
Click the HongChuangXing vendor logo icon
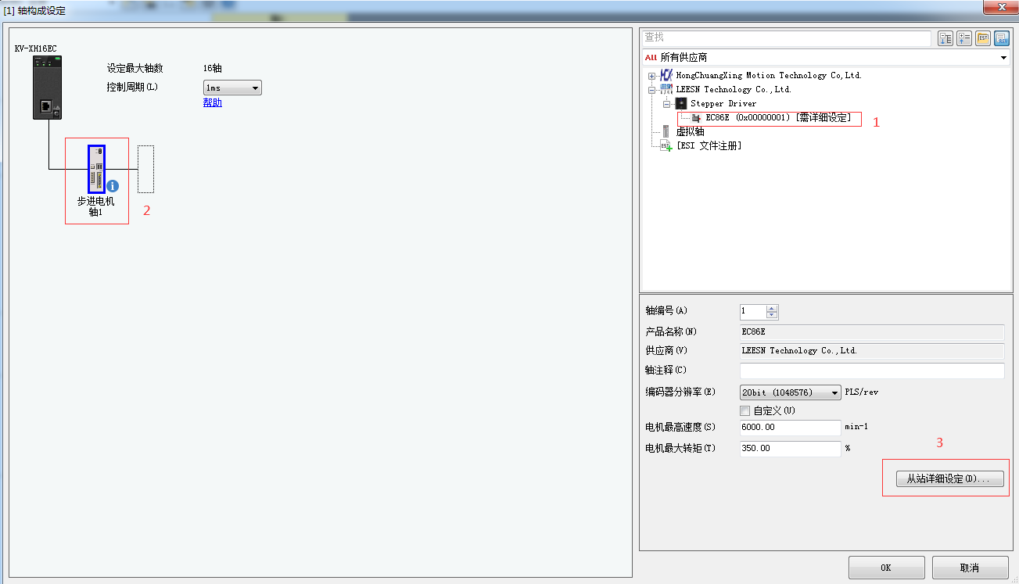click(x=666, y=75)
